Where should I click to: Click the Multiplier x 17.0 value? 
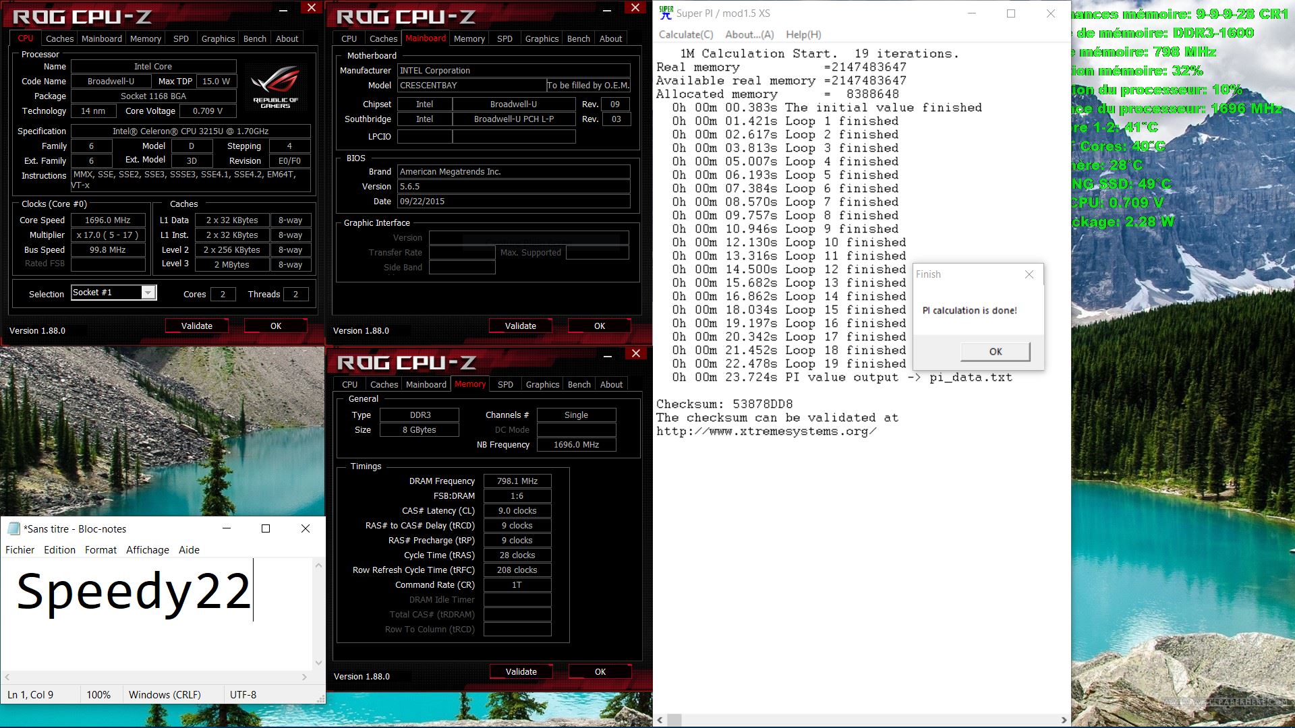pyautogui.click(x=108, y=235)
